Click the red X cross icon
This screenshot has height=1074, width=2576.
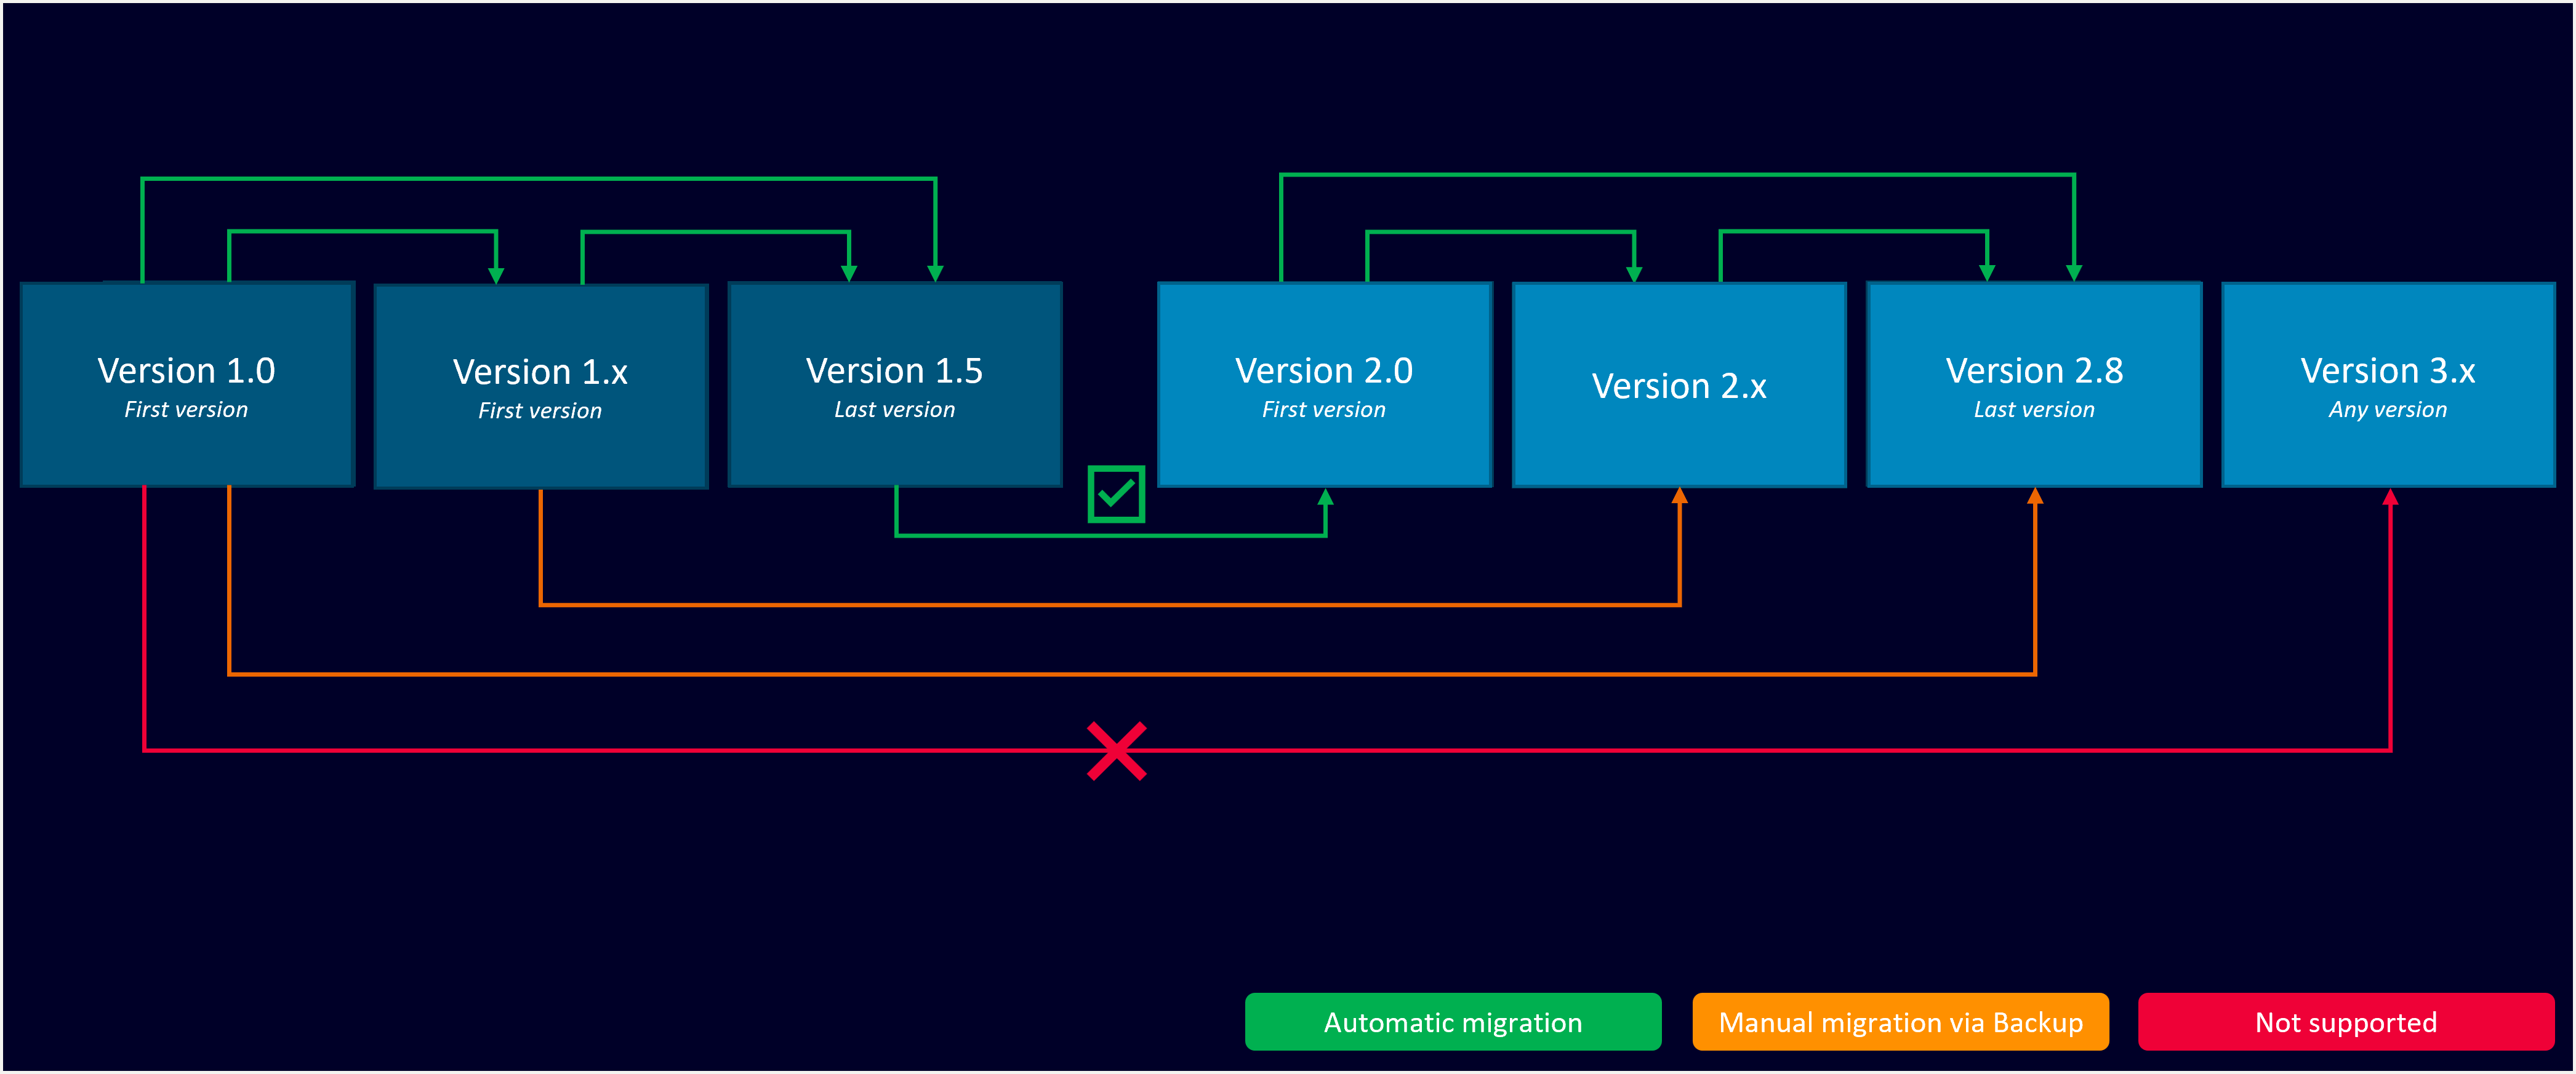(x=1117, y=751)
